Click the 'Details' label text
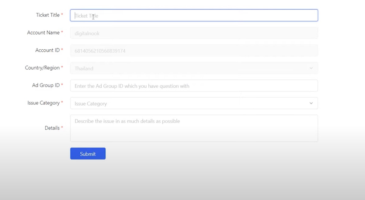This screenshot has width=365, height=200. (52, 128)
